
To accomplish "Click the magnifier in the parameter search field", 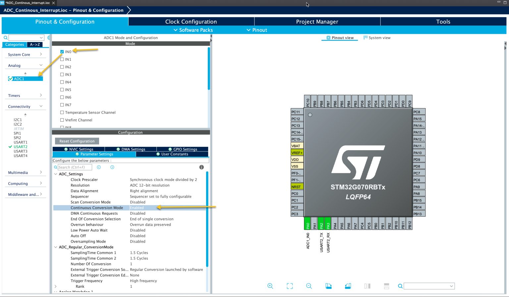I will (56, 167).
